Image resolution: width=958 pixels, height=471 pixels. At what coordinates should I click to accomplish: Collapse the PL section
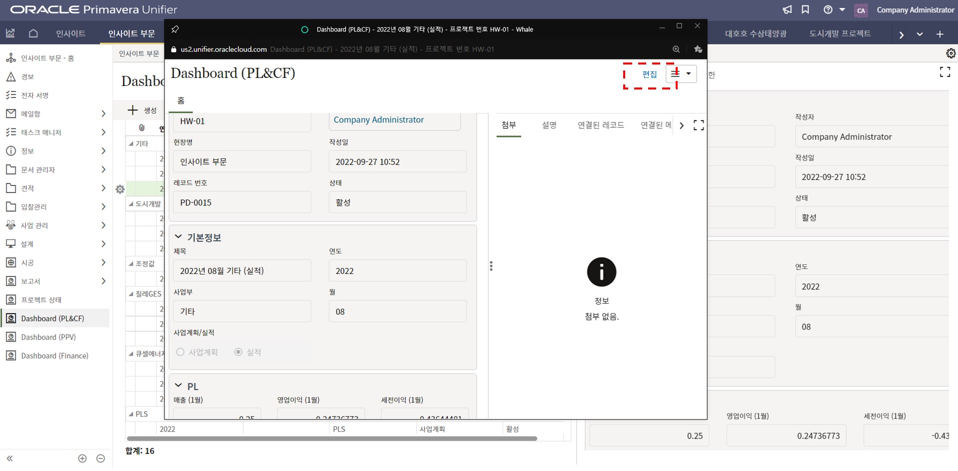(178, 386)
